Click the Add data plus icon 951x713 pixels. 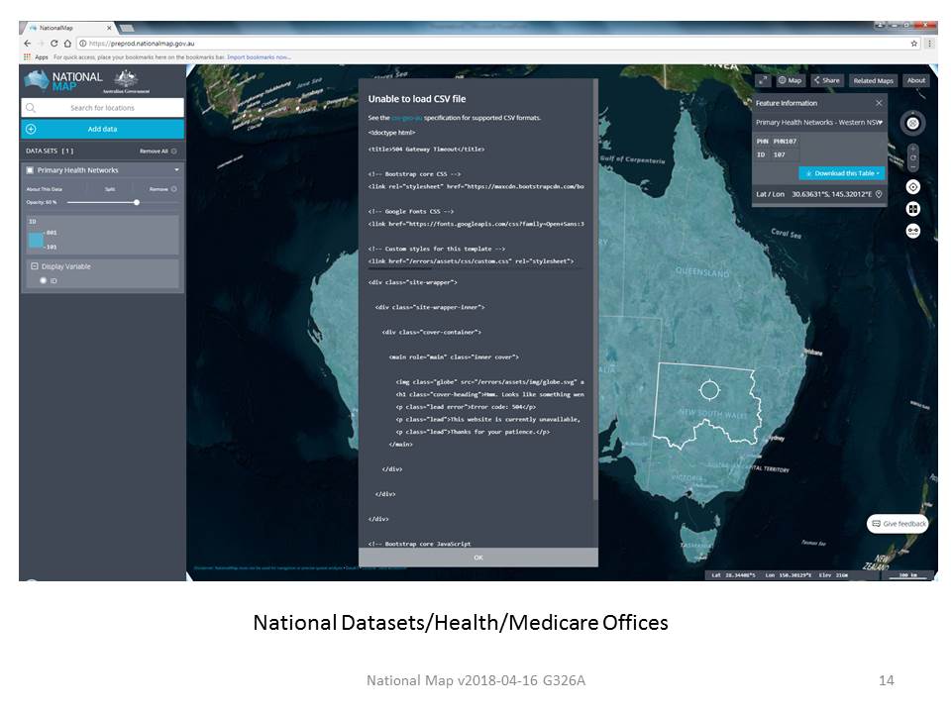pos(31,129)
